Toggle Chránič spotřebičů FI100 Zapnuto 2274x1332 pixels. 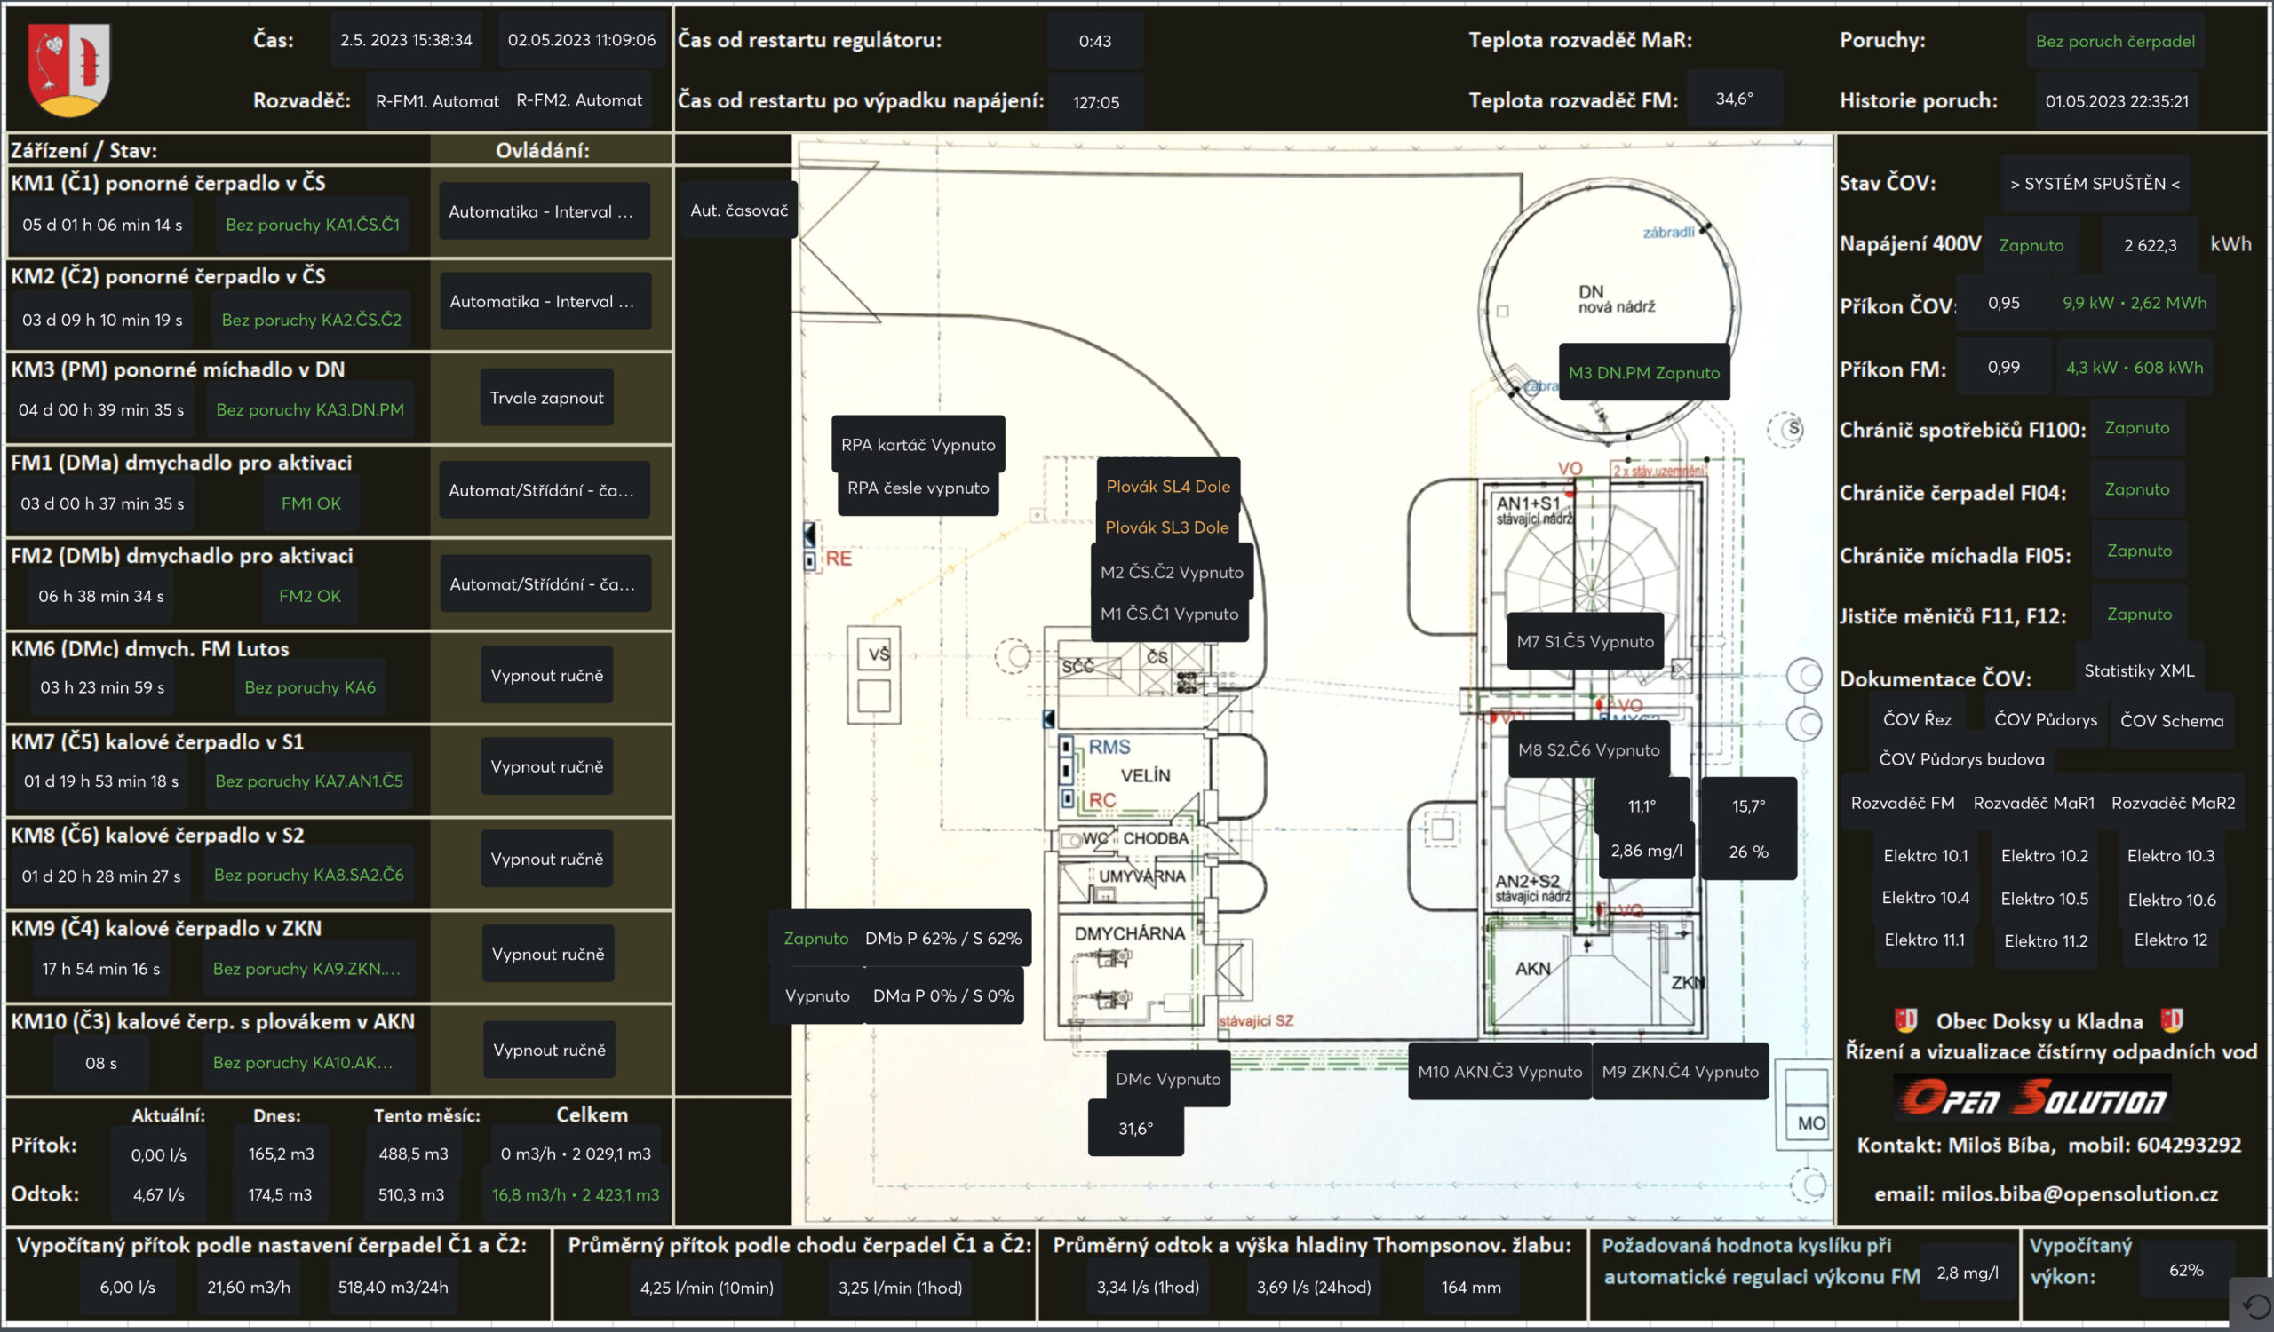(2136, 428)
